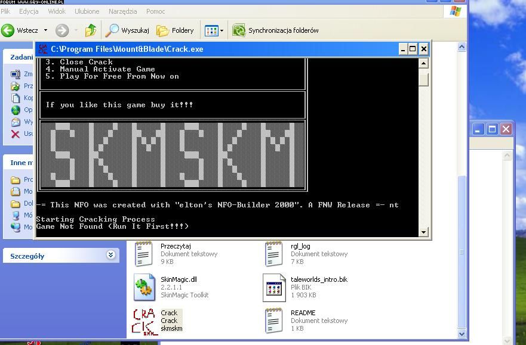Select the Przeczytaj text document

coord(144,254)
